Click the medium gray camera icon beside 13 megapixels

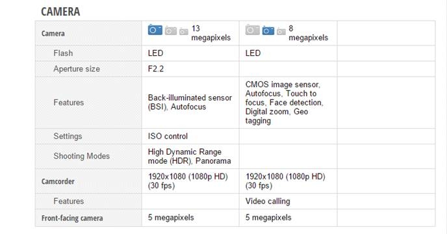pyautogui.click(x=171, y=31)
